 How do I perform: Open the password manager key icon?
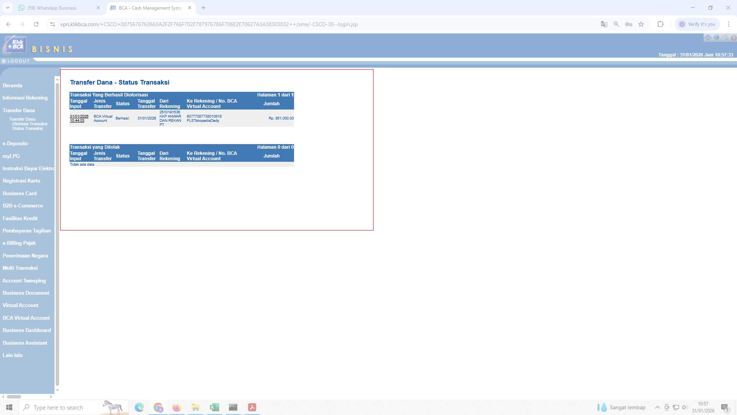point(629,24)
